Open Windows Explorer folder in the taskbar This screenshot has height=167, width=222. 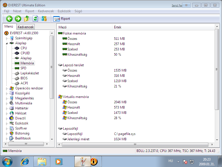[x=42, y=162]
